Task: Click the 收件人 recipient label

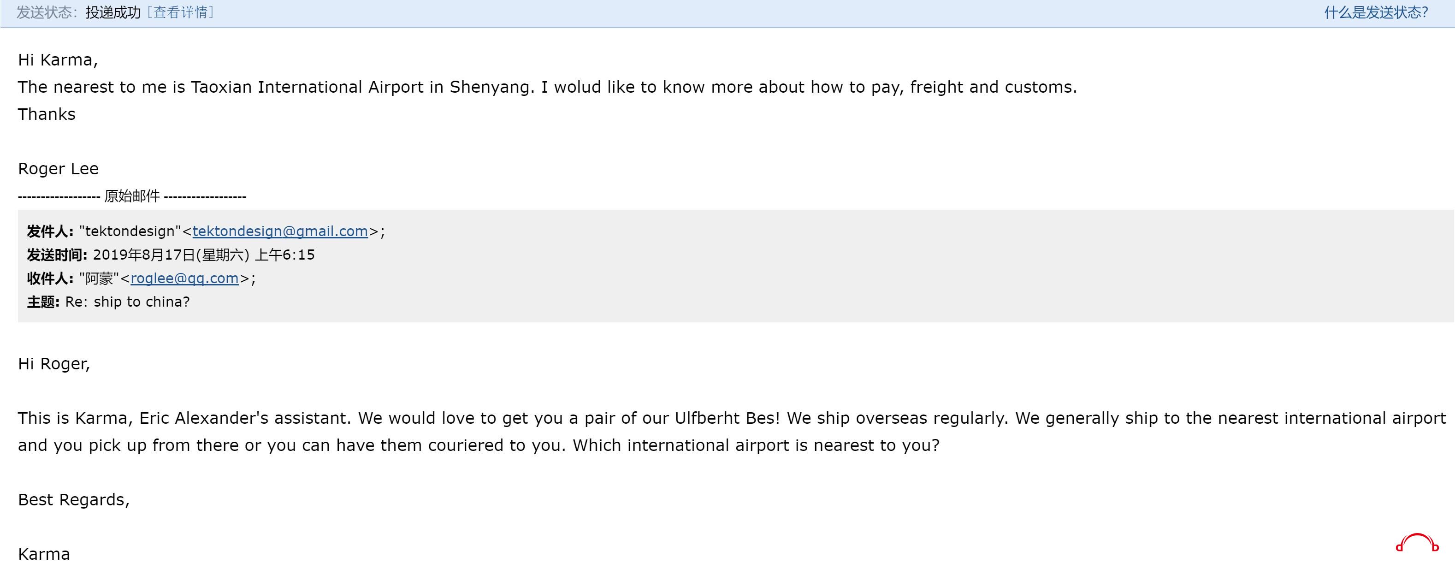Action: click(x=50, y=279)
